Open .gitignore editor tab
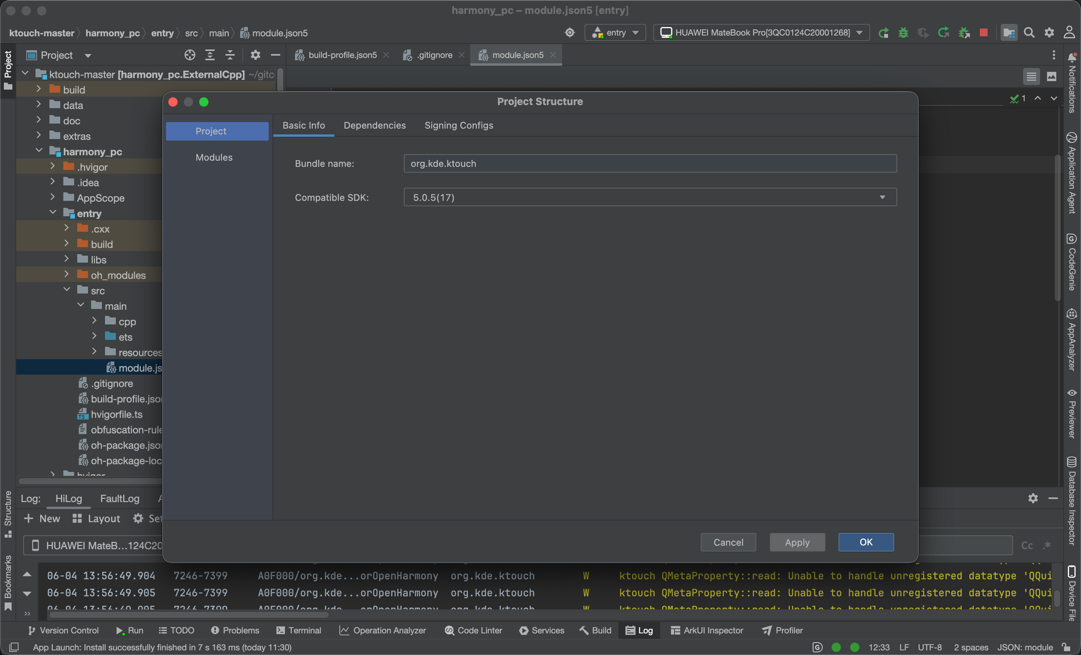The height and width of the screenshot is (655, 1081). click(434, 55)
